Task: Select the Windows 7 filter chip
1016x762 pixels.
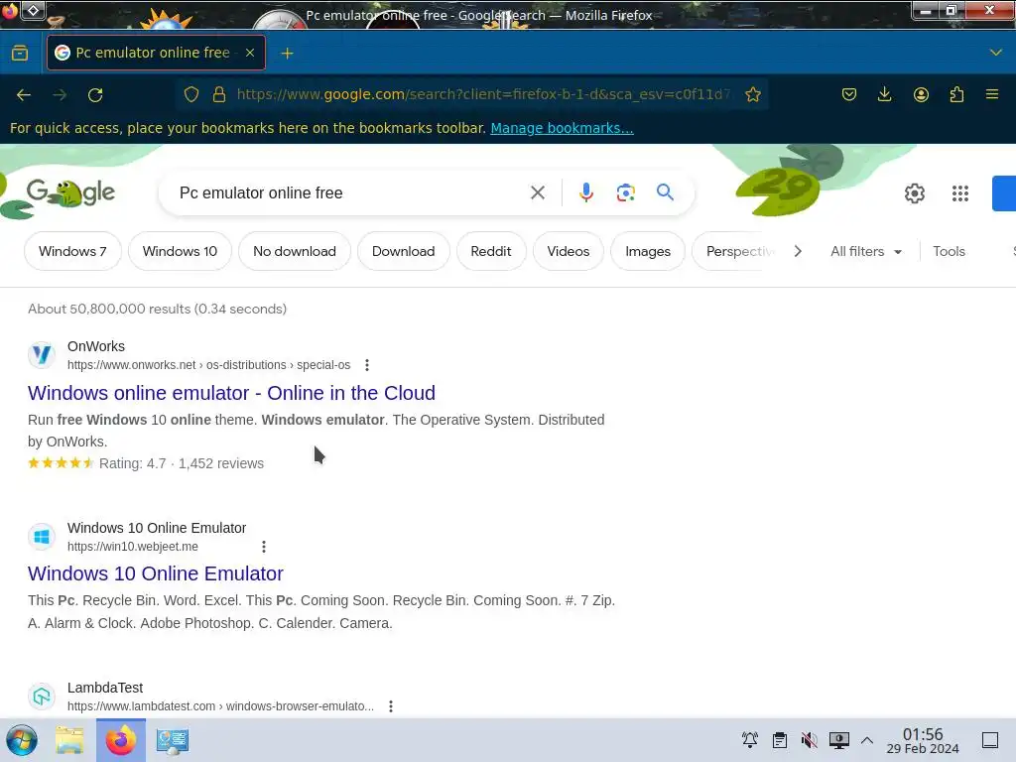Action: (72, 251)
